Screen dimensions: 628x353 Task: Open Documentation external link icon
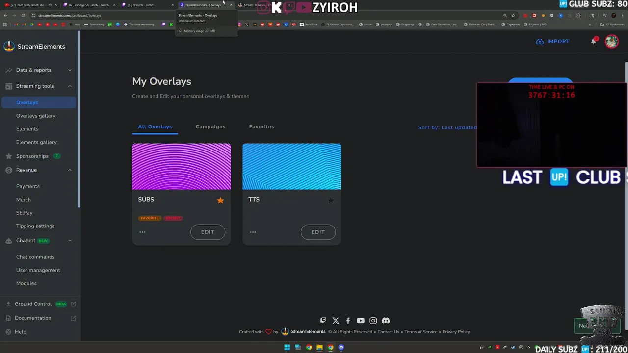73,318
